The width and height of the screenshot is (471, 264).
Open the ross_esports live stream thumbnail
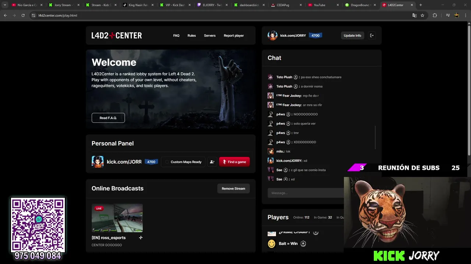click(117, 218)
